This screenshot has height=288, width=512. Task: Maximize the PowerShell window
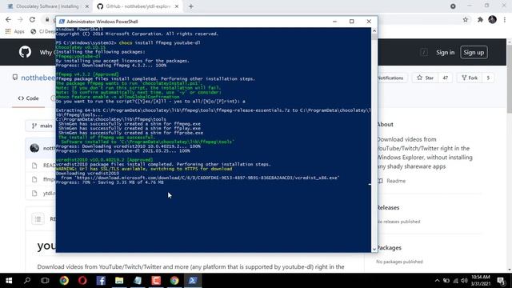point(352,22)
